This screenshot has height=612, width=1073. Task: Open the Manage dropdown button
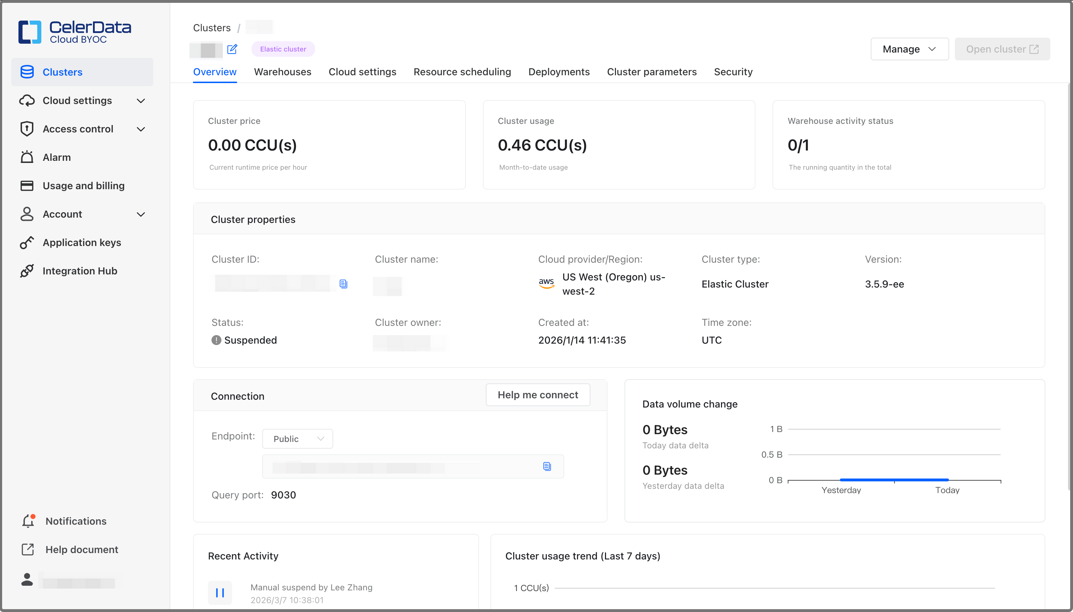909,49
